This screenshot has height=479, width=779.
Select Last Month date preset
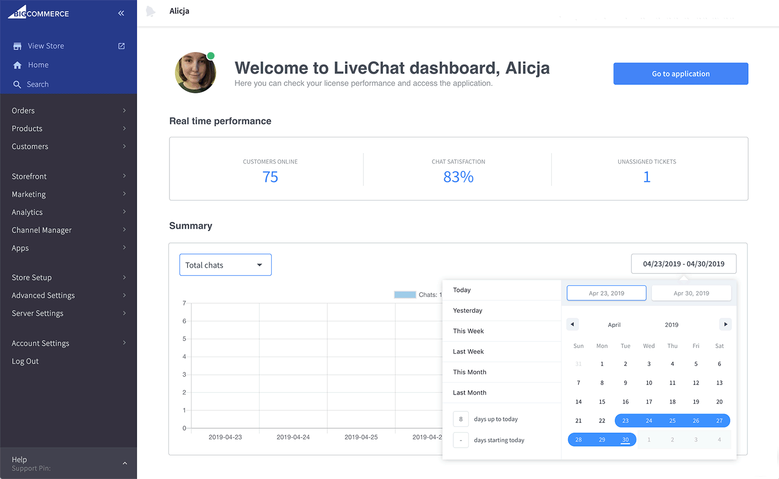coord(502,393)
